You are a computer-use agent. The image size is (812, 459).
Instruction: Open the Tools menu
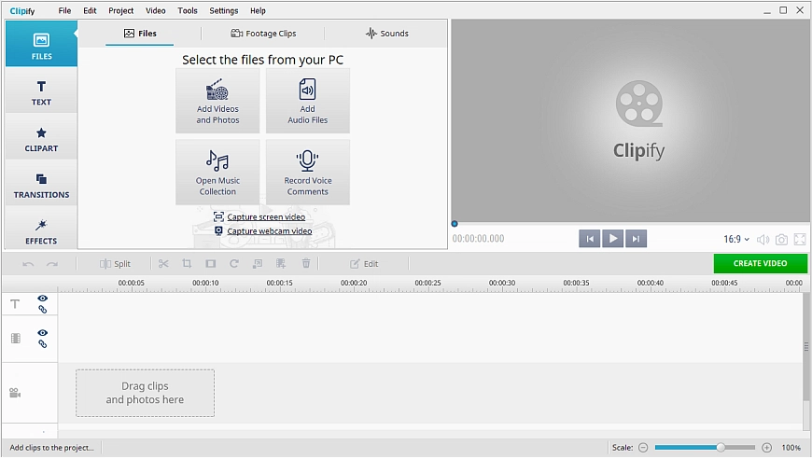(188, 10)
